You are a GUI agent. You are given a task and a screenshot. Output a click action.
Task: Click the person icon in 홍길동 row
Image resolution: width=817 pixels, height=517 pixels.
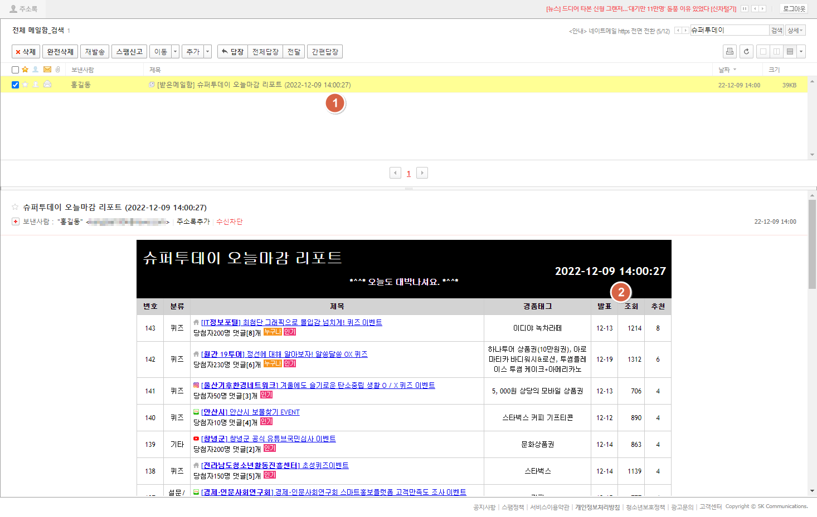tap(36, 85)
